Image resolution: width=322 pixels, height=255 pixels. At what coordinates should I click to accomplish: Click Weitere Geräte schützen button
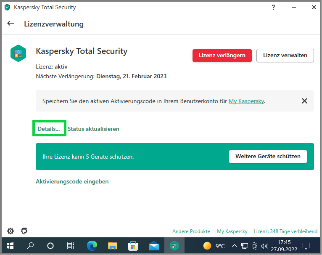tap(268, 156)
